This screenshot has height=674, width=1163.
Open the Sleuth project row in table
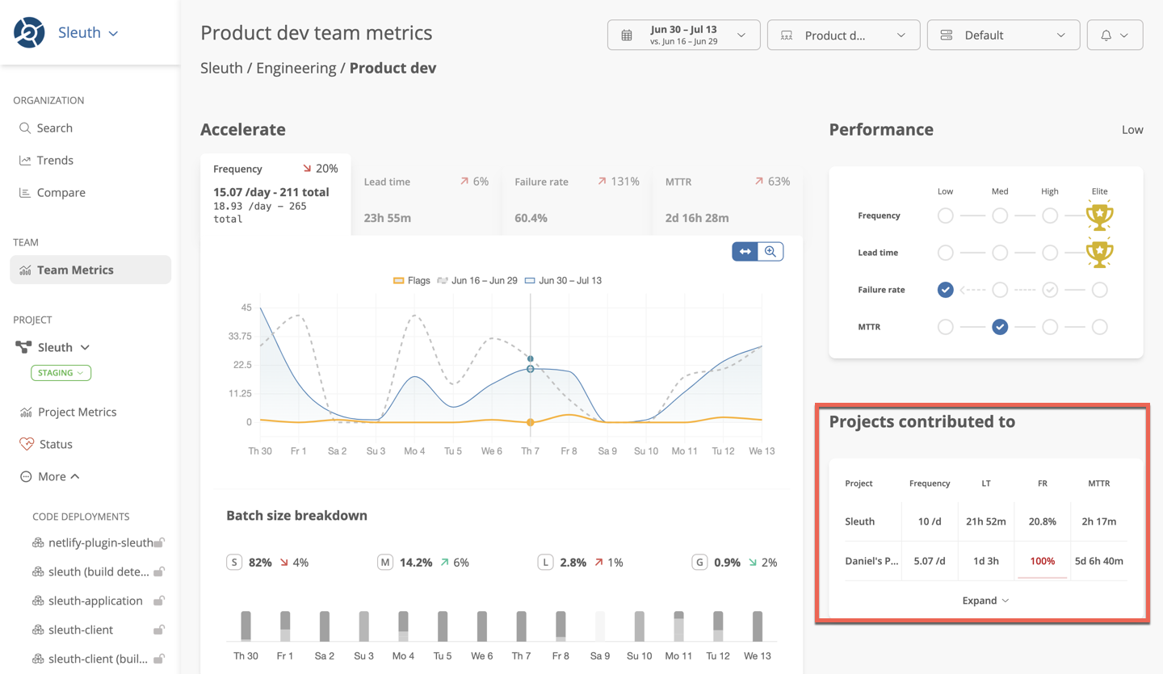click(x=985, y=521)
